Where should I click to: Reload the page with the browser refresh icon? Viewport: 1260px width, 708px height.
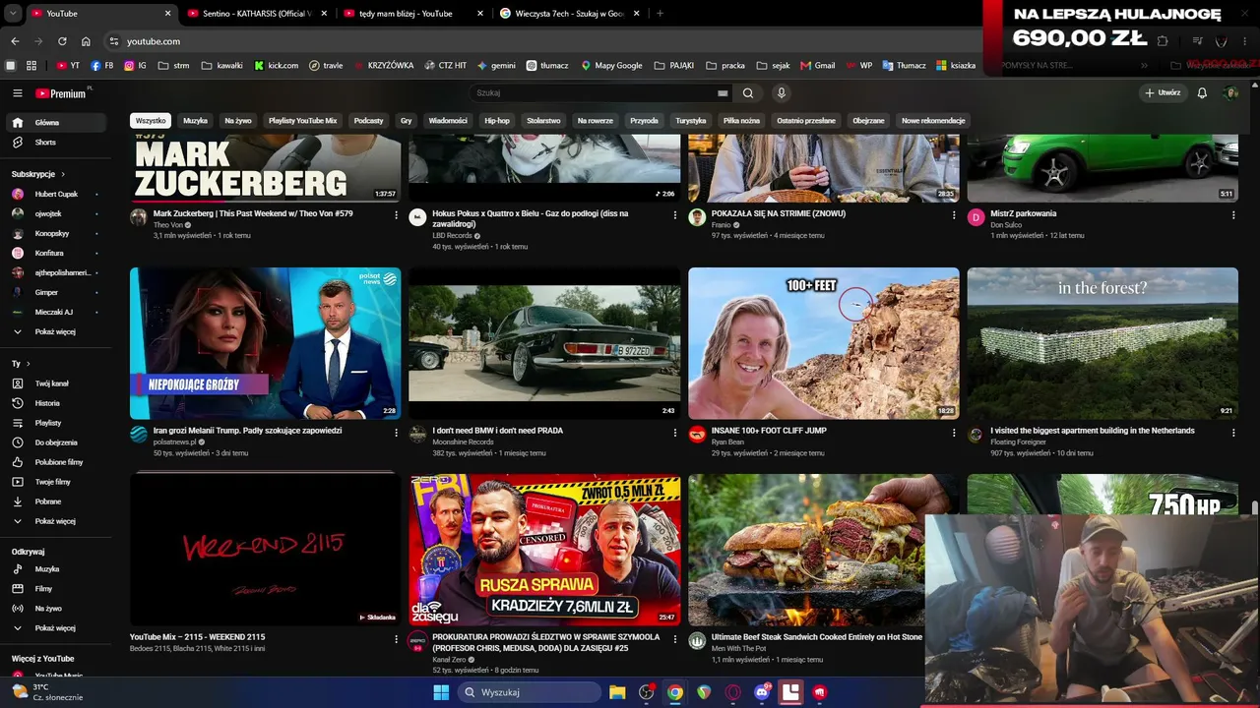pos(62,41)
